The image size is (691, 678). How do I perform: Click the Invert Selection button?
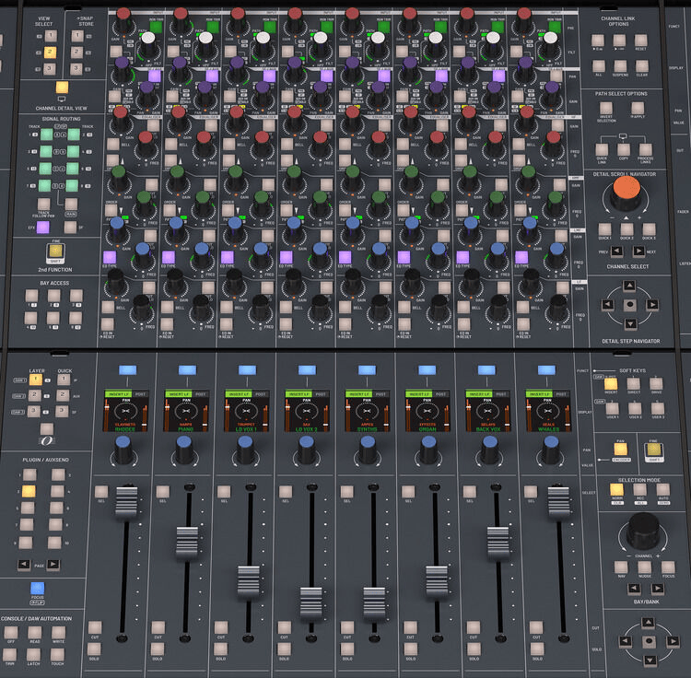(606, 109)
